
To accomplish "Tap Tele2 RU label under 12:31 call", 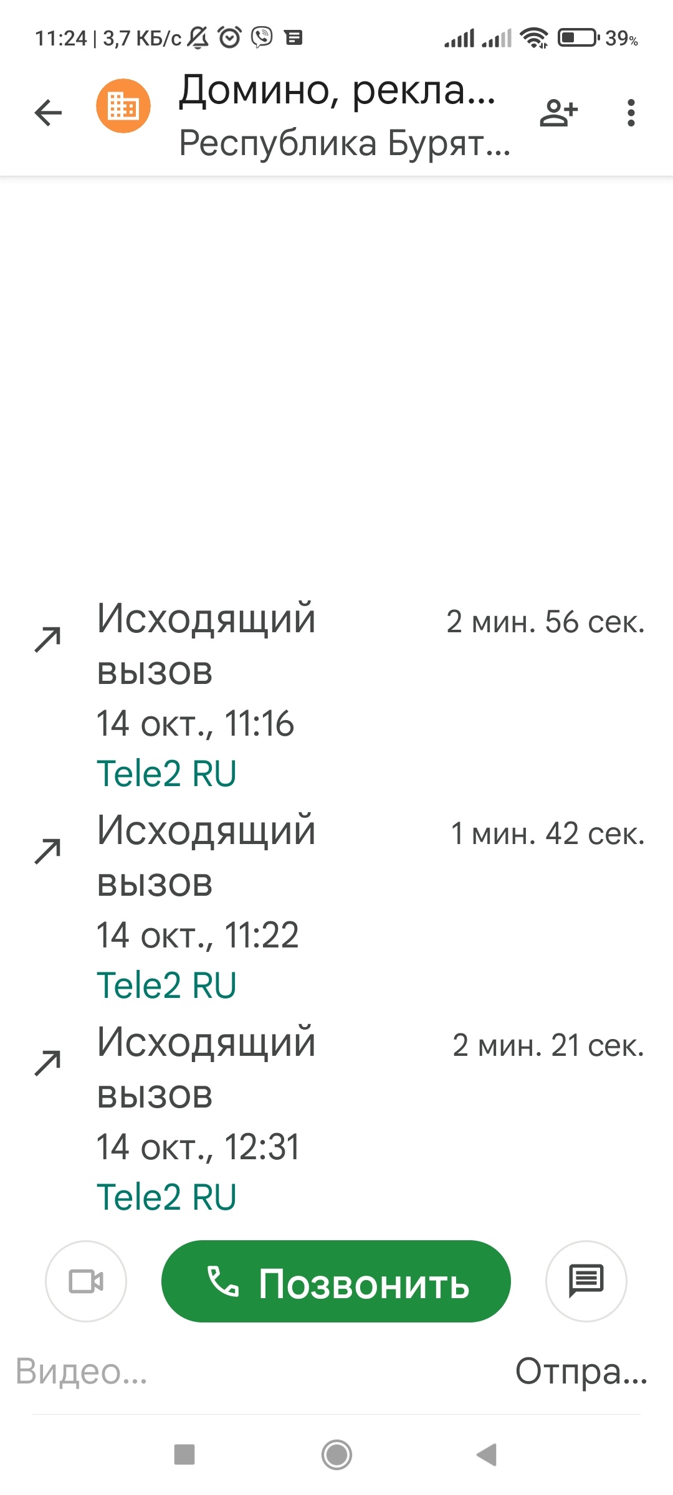I will coord(166,1197).
